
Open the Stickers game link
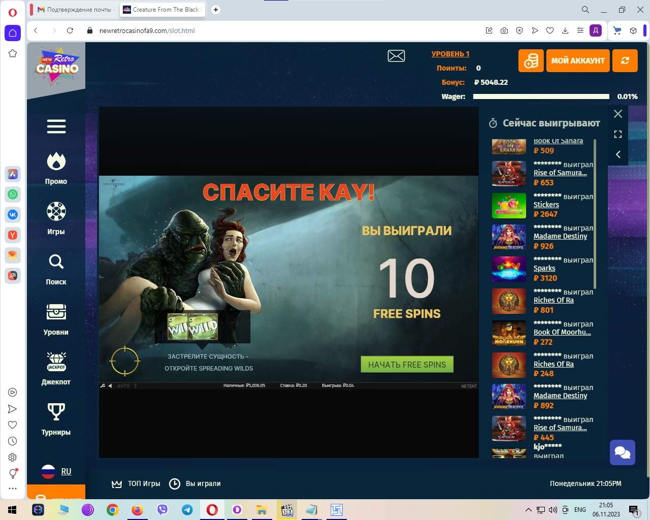tap(546, 205)
